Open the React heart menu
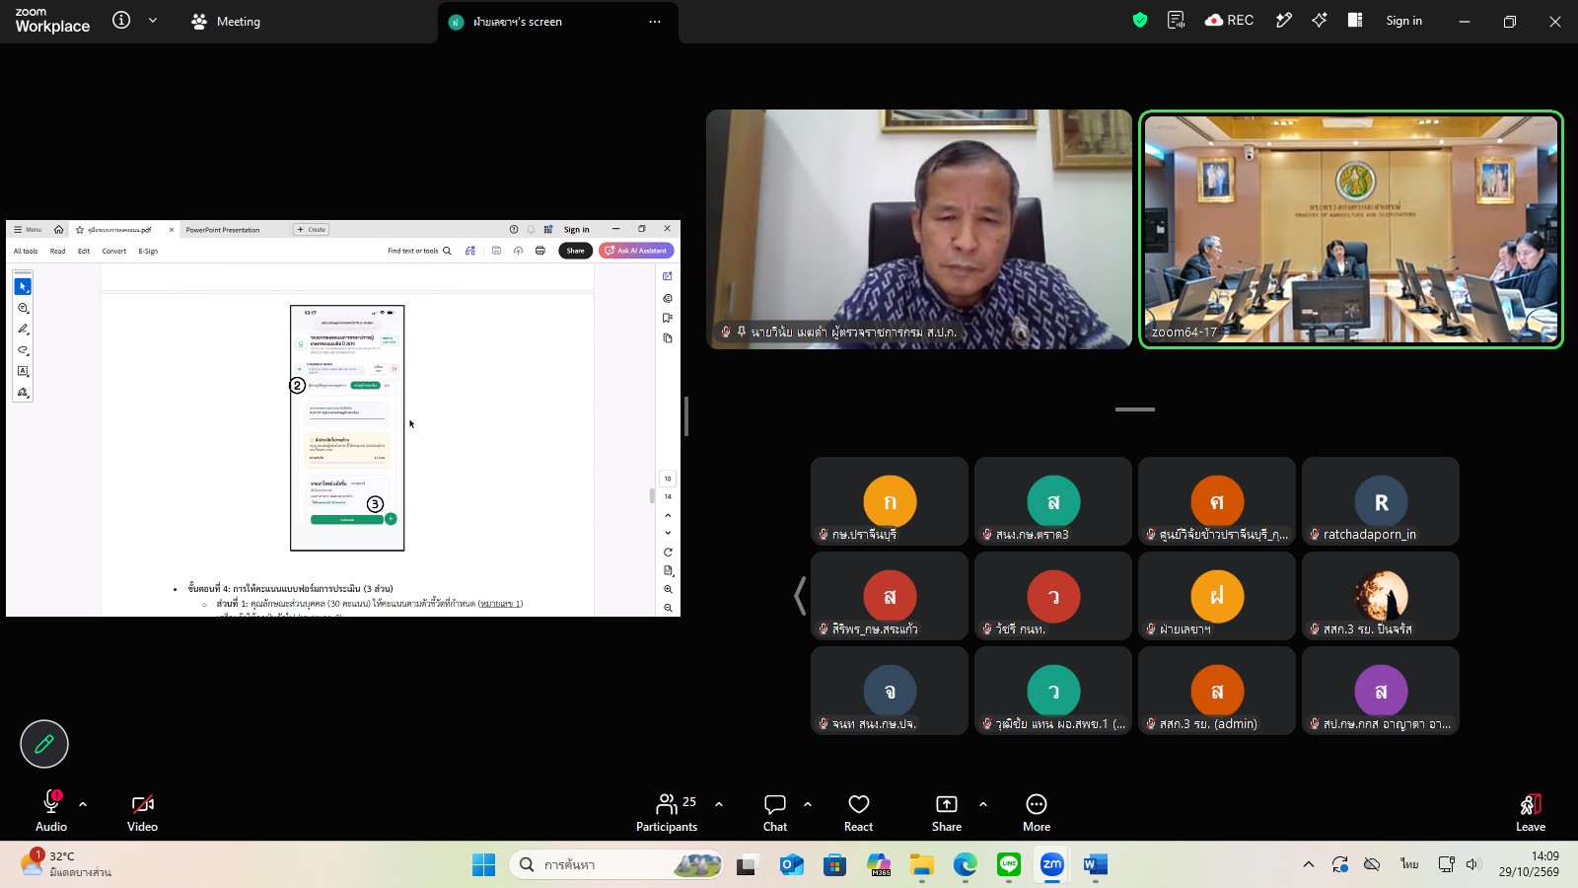The image size is (1578, 888). coord(859,812)
